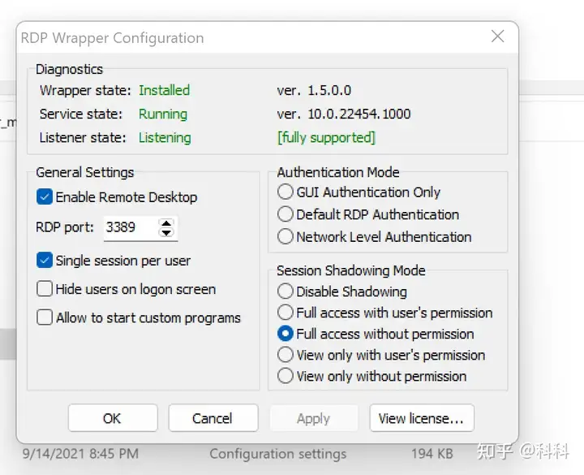Select View only without permission
Image resolution: width=584 pixels, height=475 pixels.
pos(286,376)
